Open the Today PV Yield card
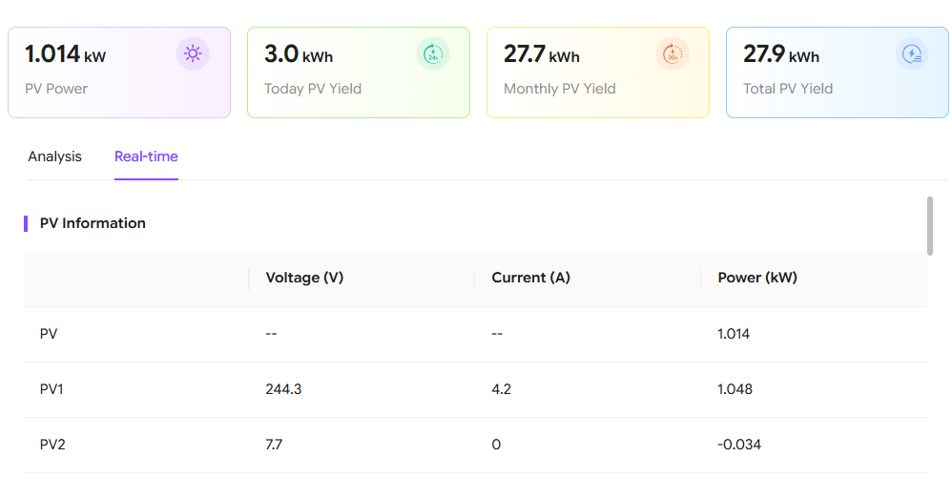The height and width of the screenshot is (498, 952). coord(359,73)
